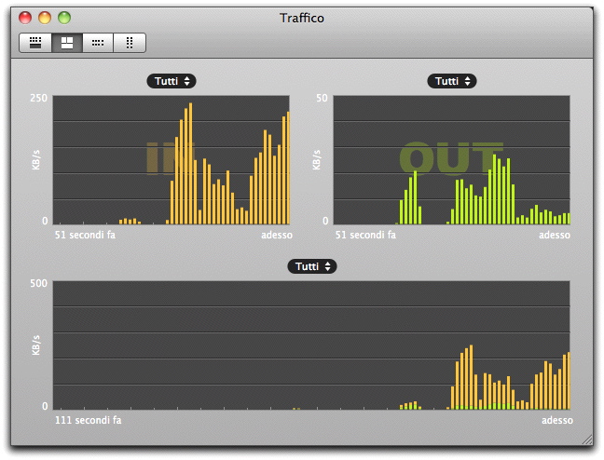Click 'adesso' label under the bottom graph
Image resolution: width=604 pixels, height=460 pixels.
(557, 420)
